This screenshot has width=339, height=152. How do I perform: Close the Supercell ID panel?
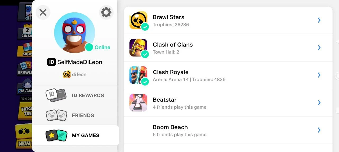pyautogui.click(x=43, y=12)
